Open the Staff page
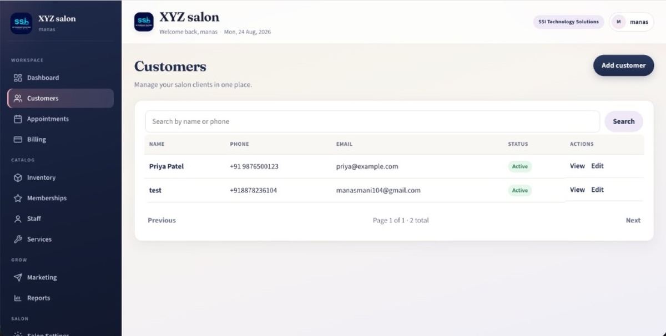This screenshot has height=336, width=666. [x=60, y=218]
